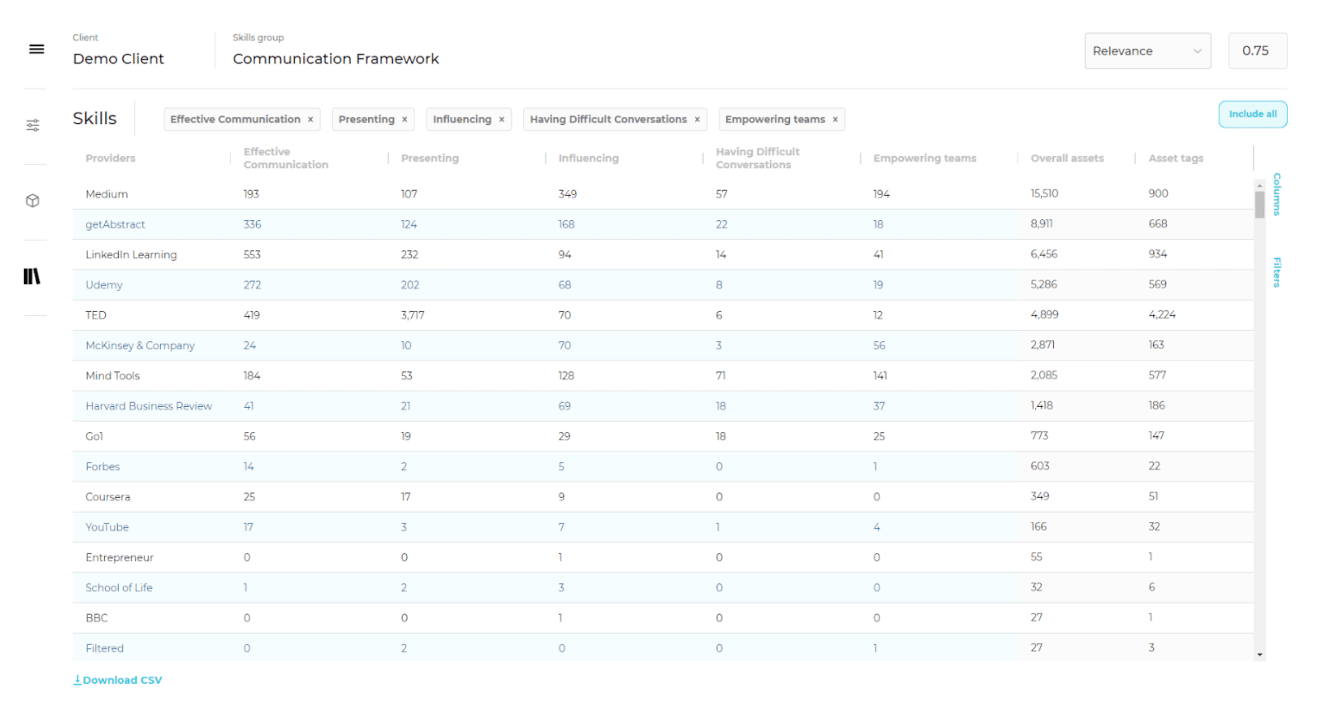The width and height of the screenshot is (1330, 719).
Task: Select Harvard Business Review provider name
Action: [x=149, y=406]
